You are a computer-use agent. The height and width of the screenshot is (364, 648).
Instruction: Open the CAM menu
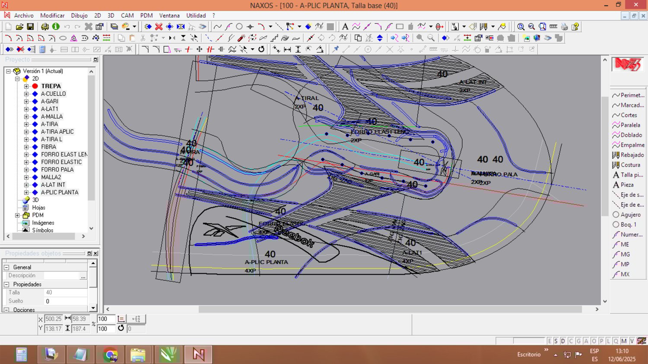[x=127, y=16]
